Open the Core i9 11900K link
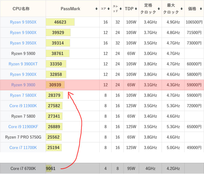204x174 pixels. tap(23, 106)
